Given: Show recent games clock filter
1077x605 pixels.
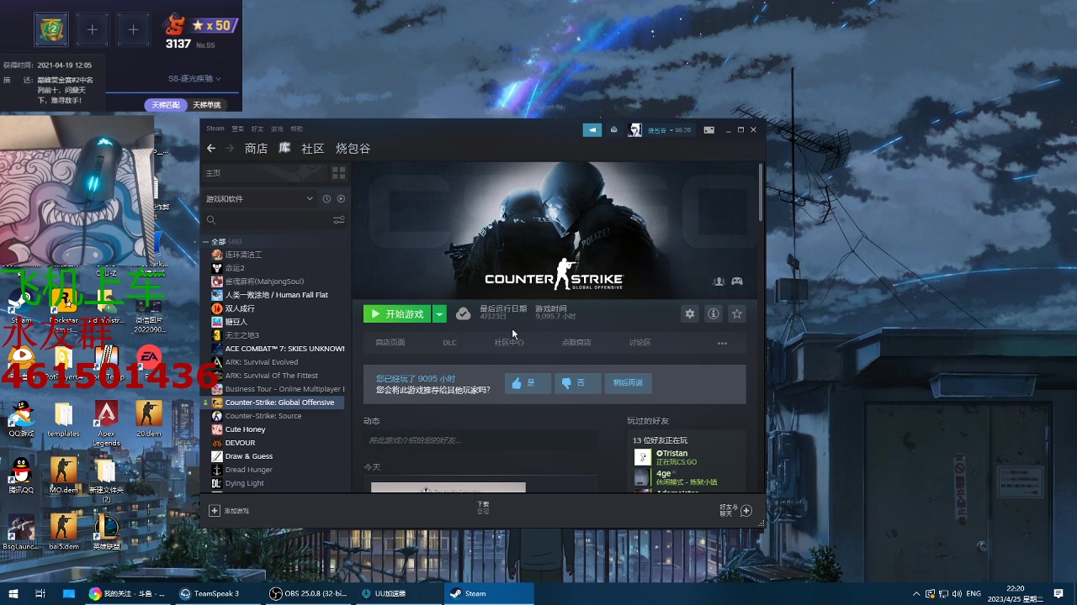Looking at the screenshot, I should coord(326,199).
